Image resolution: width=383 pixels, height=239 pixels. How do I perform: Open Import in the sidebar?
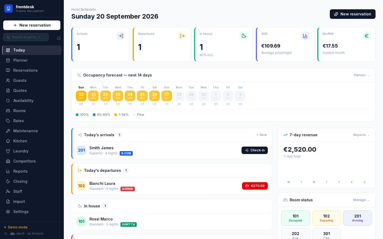pyautogui.click(x=32, y=202)
